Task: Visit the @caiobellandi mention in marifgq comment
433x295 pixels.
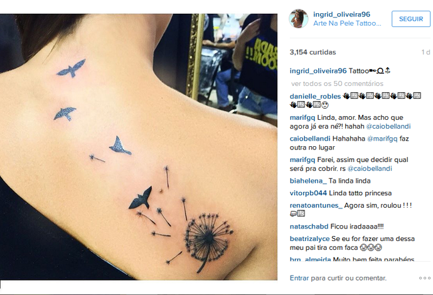Action: (x=388, y=126)
